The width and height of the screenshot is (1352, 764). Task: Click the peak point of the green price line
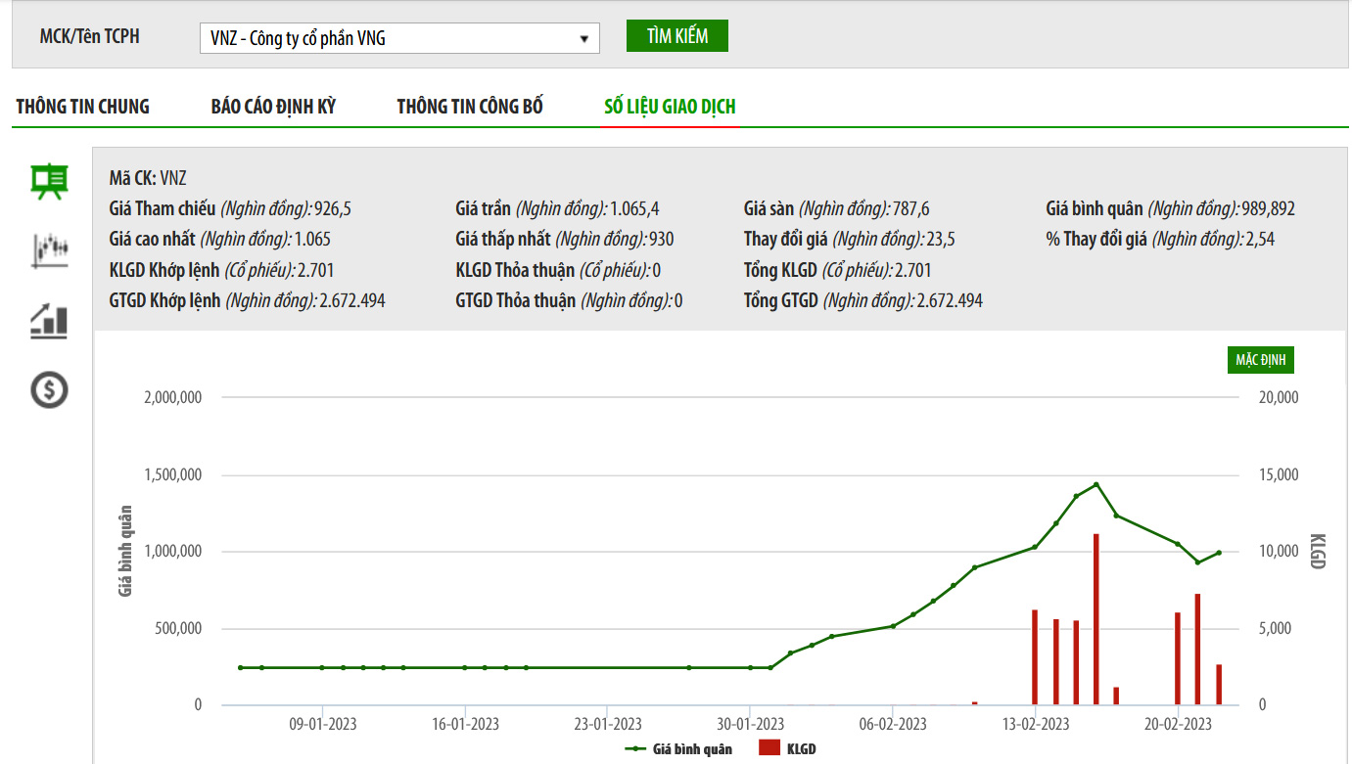[x=1096, y=484]
